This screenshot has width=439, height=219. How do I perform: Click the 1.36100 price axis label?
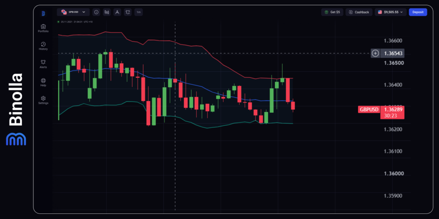393,151
